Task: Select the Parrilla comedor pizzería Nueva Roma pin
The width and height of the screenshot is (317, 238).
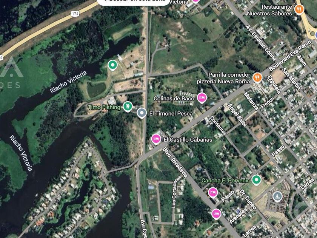Action: (x=257, y=78)
